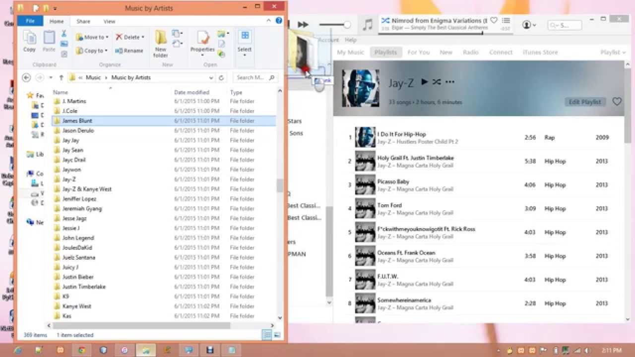Open the Music library note icon in iTunes

click(x=367, y=24)
